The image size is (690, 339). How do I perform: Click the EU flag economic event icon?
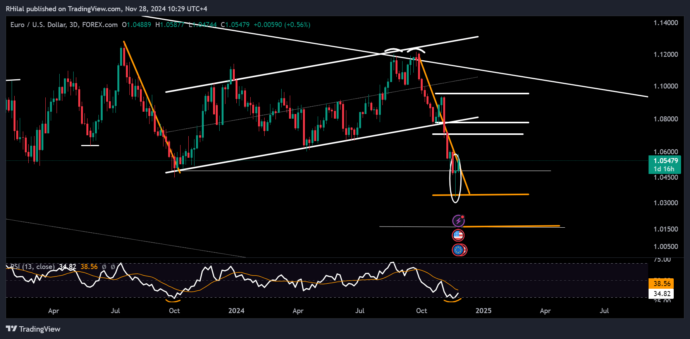coord(459,250)
